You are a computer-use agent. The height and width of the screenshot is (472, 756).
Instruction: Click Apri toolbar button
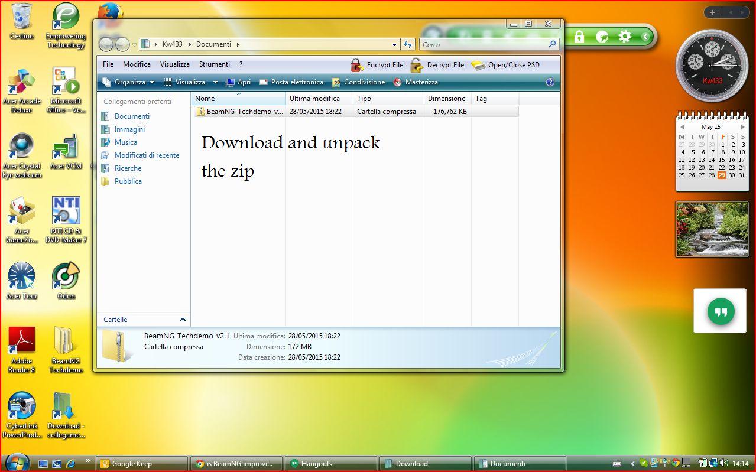(x=239, y=82)
